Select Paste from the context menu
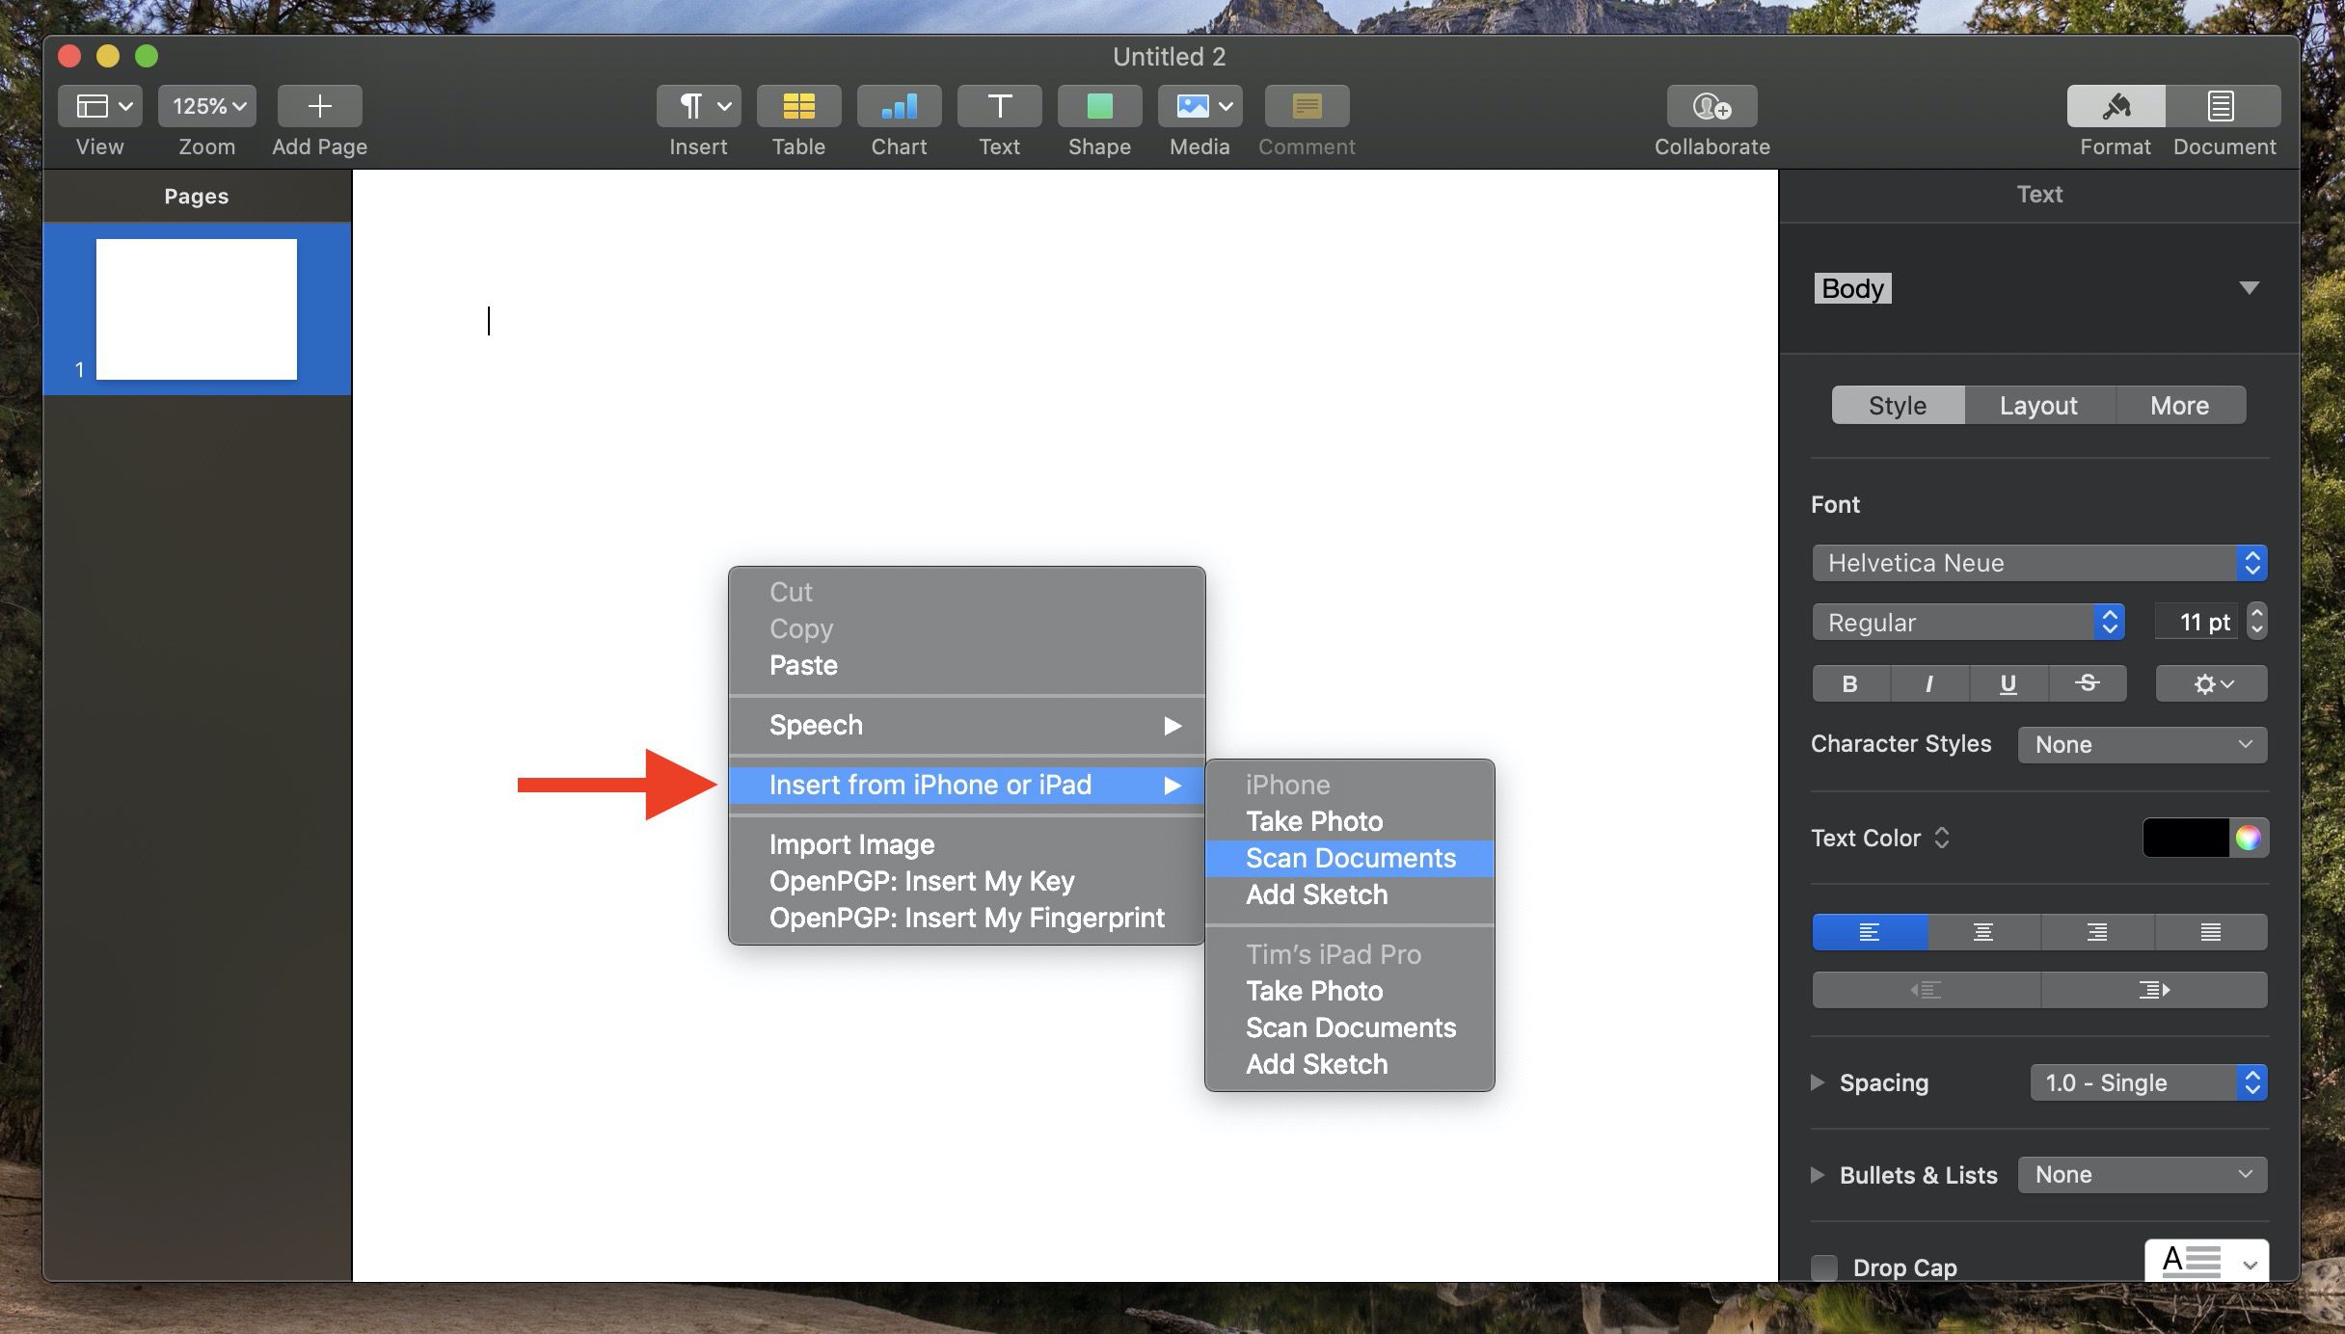Viewport: 2345px width, 1334px height. (801, 665)
